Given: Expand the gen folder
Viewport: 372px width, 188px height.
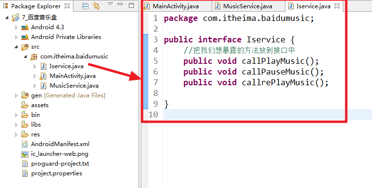Looking at the screenshot, I should pyautogui.click(x=16, y=95).
